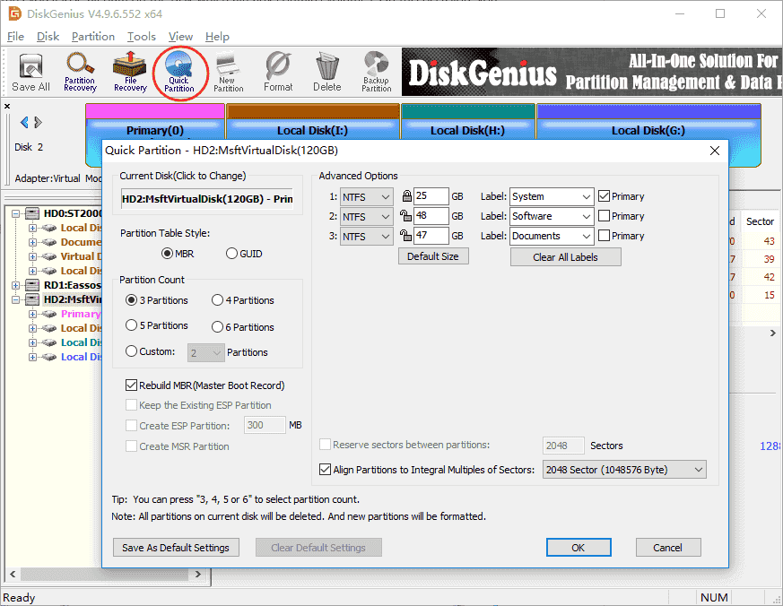Toggle the lock icon for partition 2 size
Screen dimensions: 783x606
tap(406, 216)
